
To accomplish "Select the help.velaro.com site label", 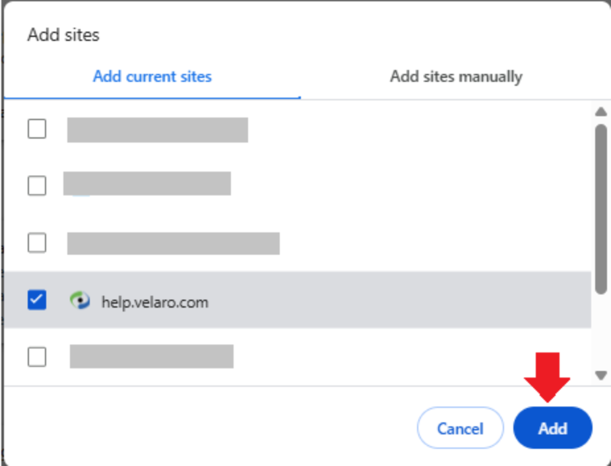I will click(x=155, y=302).
